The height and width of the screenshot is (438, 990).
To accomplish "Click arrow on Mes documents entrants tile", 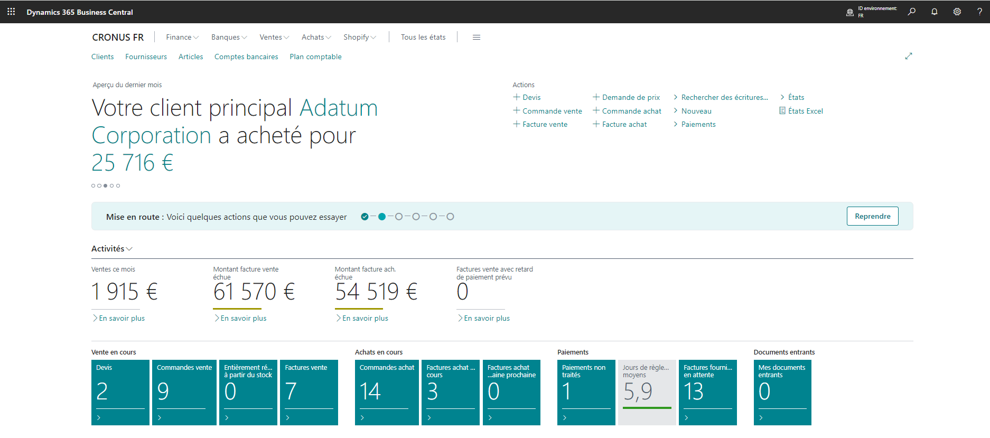I will 761,418.
